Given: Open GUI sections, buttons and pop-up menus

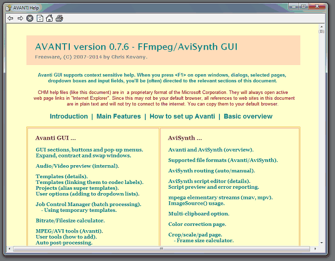Looking at the screenshot, I should click(90, 150).
